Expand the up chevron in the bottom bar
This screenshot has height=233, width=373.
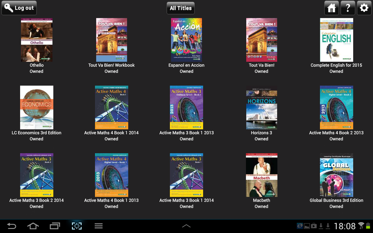pos(186,226)
